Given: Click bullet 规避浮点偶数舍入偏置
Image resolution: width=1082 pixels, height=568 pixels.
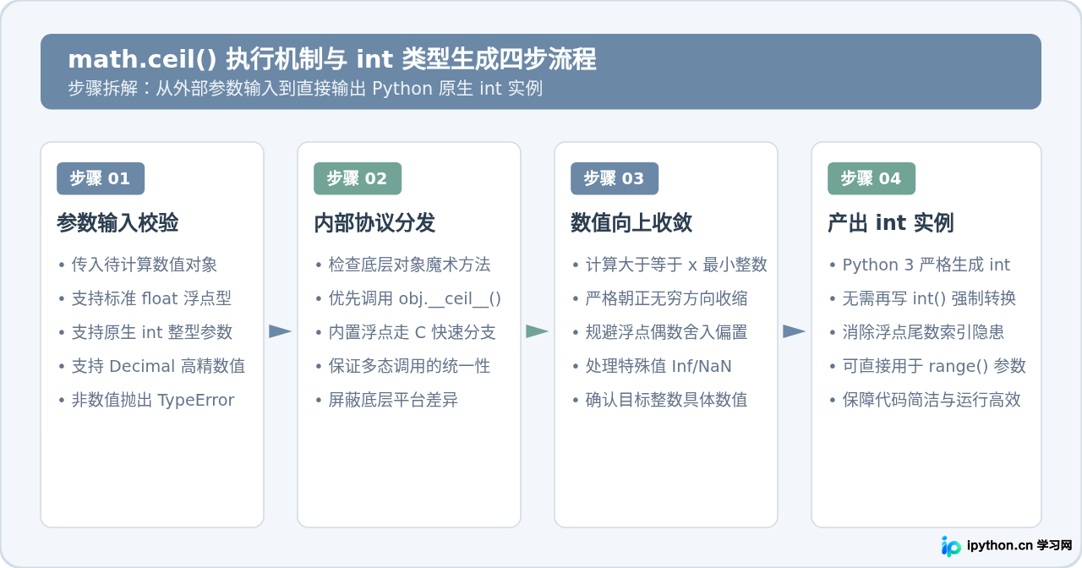Looking at the screenshot, I should 659,332.
